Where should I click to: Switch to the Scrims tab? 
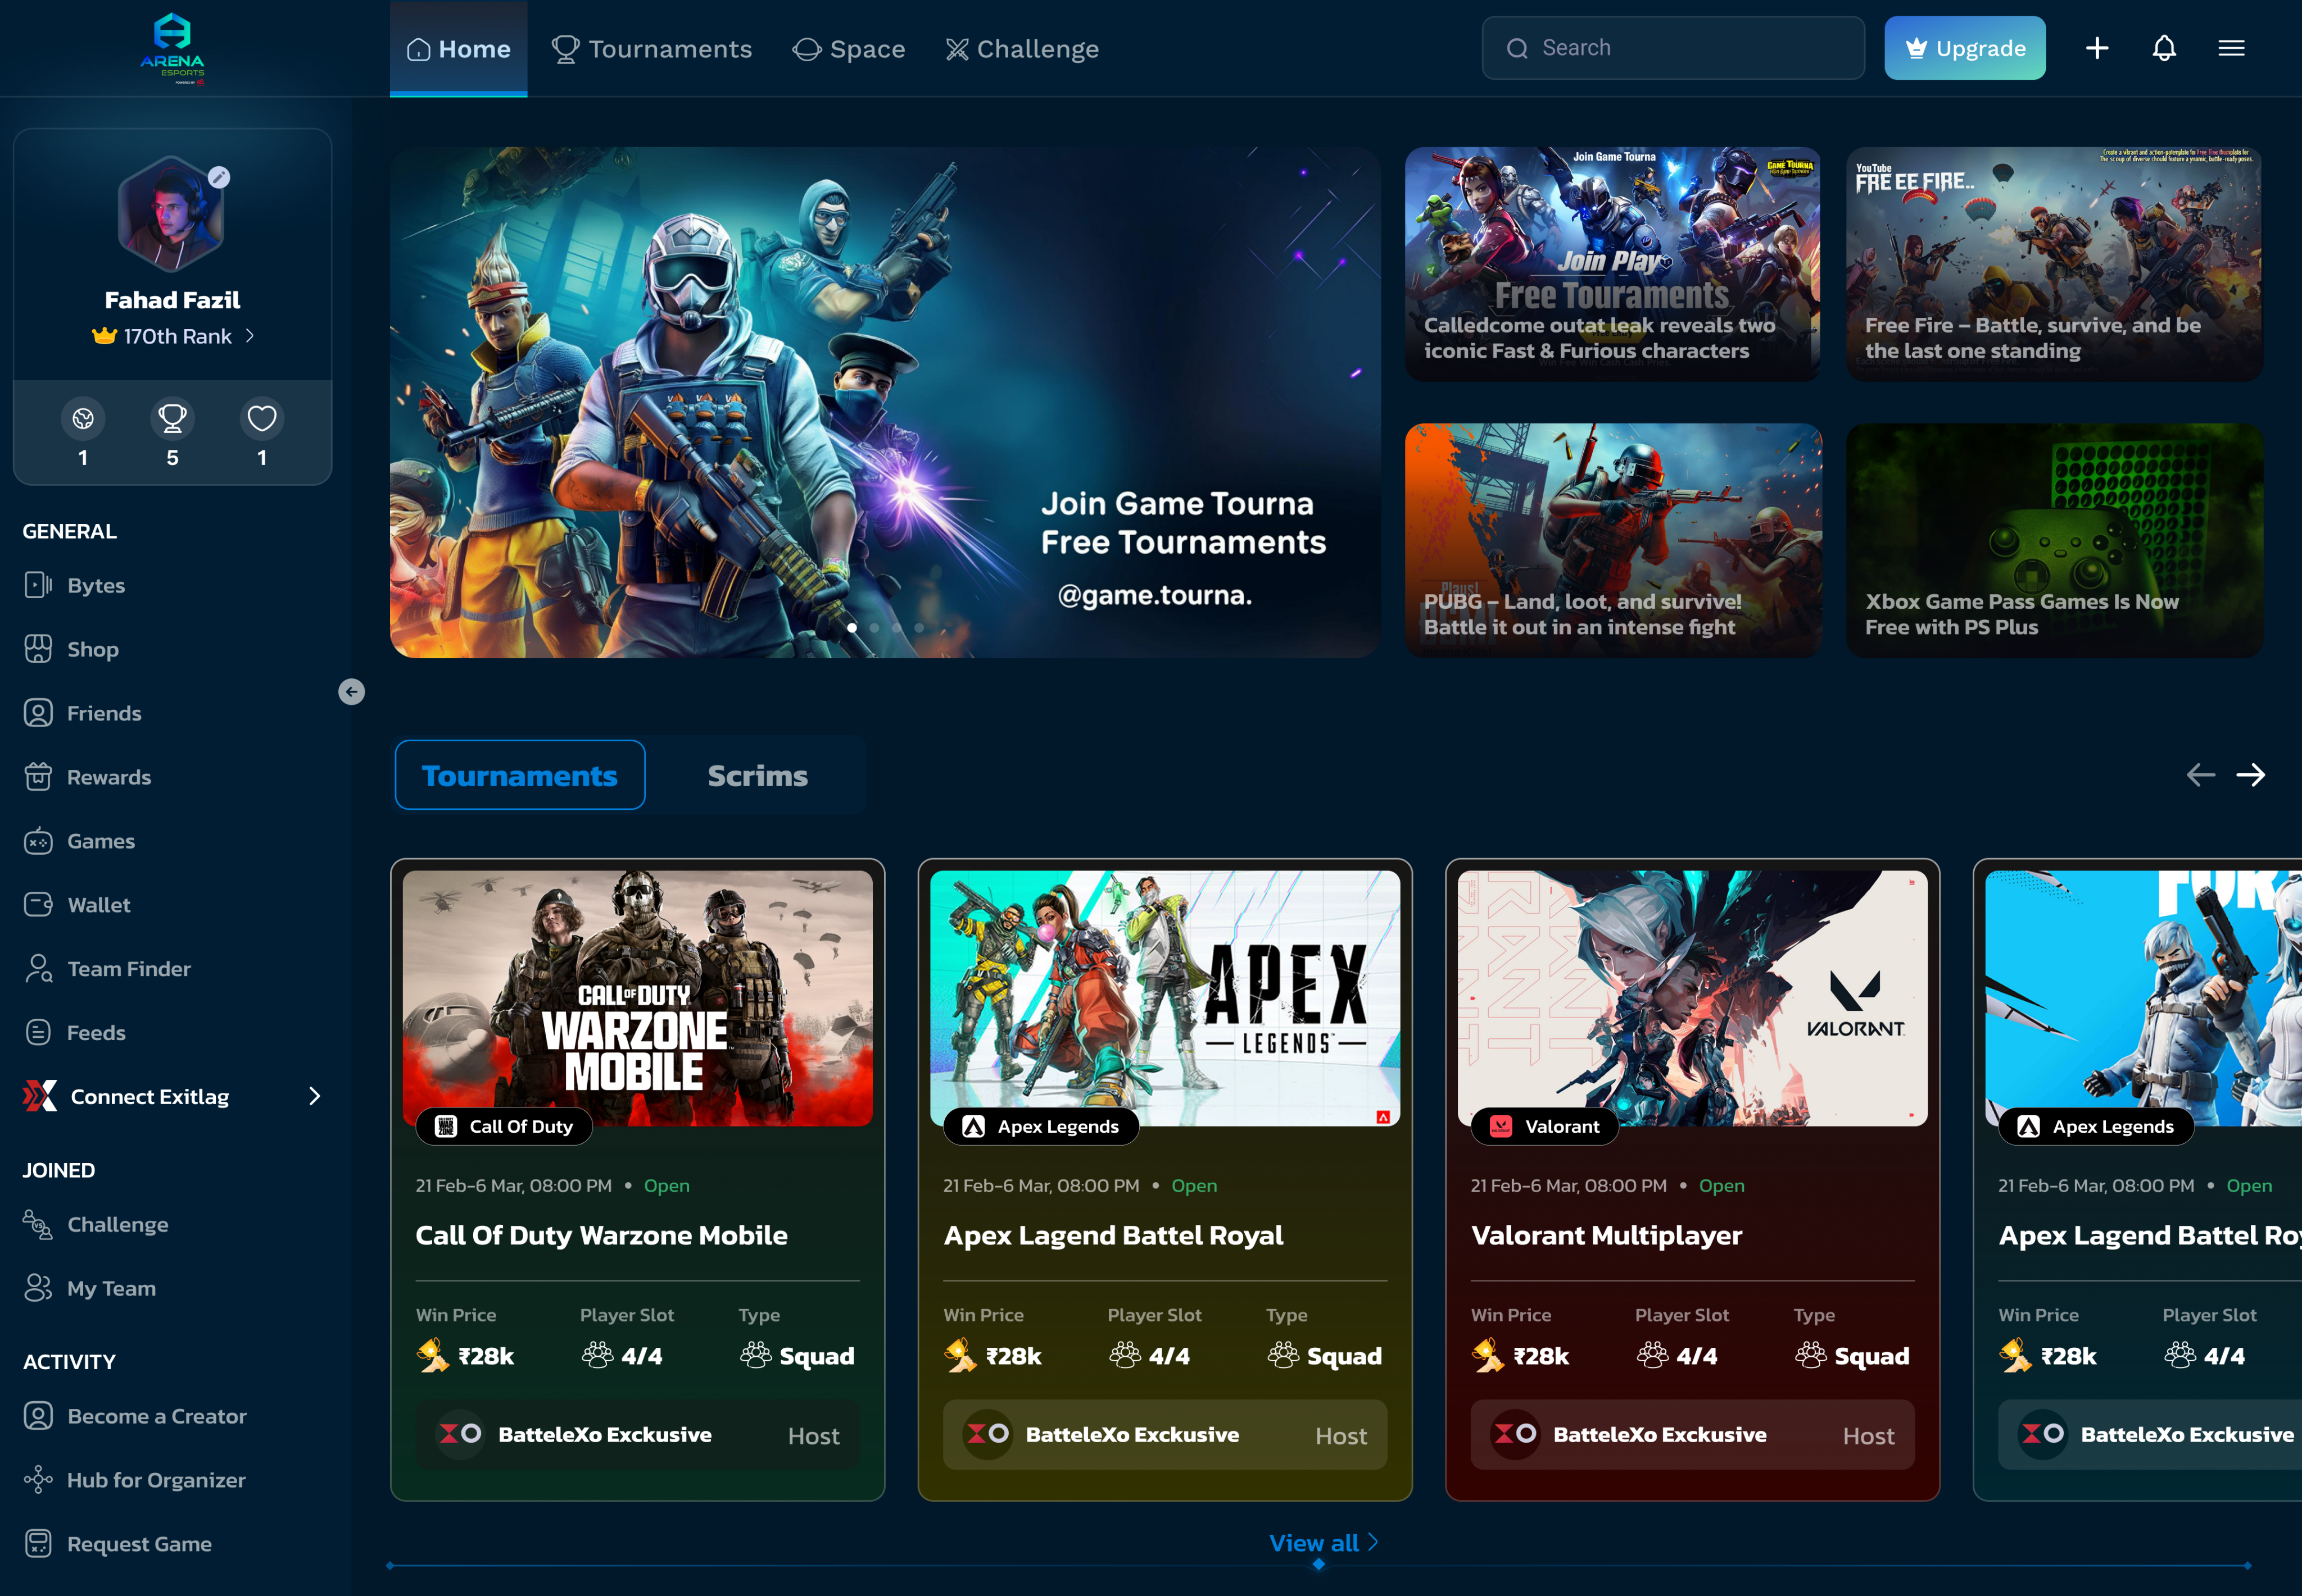[758, 775]
